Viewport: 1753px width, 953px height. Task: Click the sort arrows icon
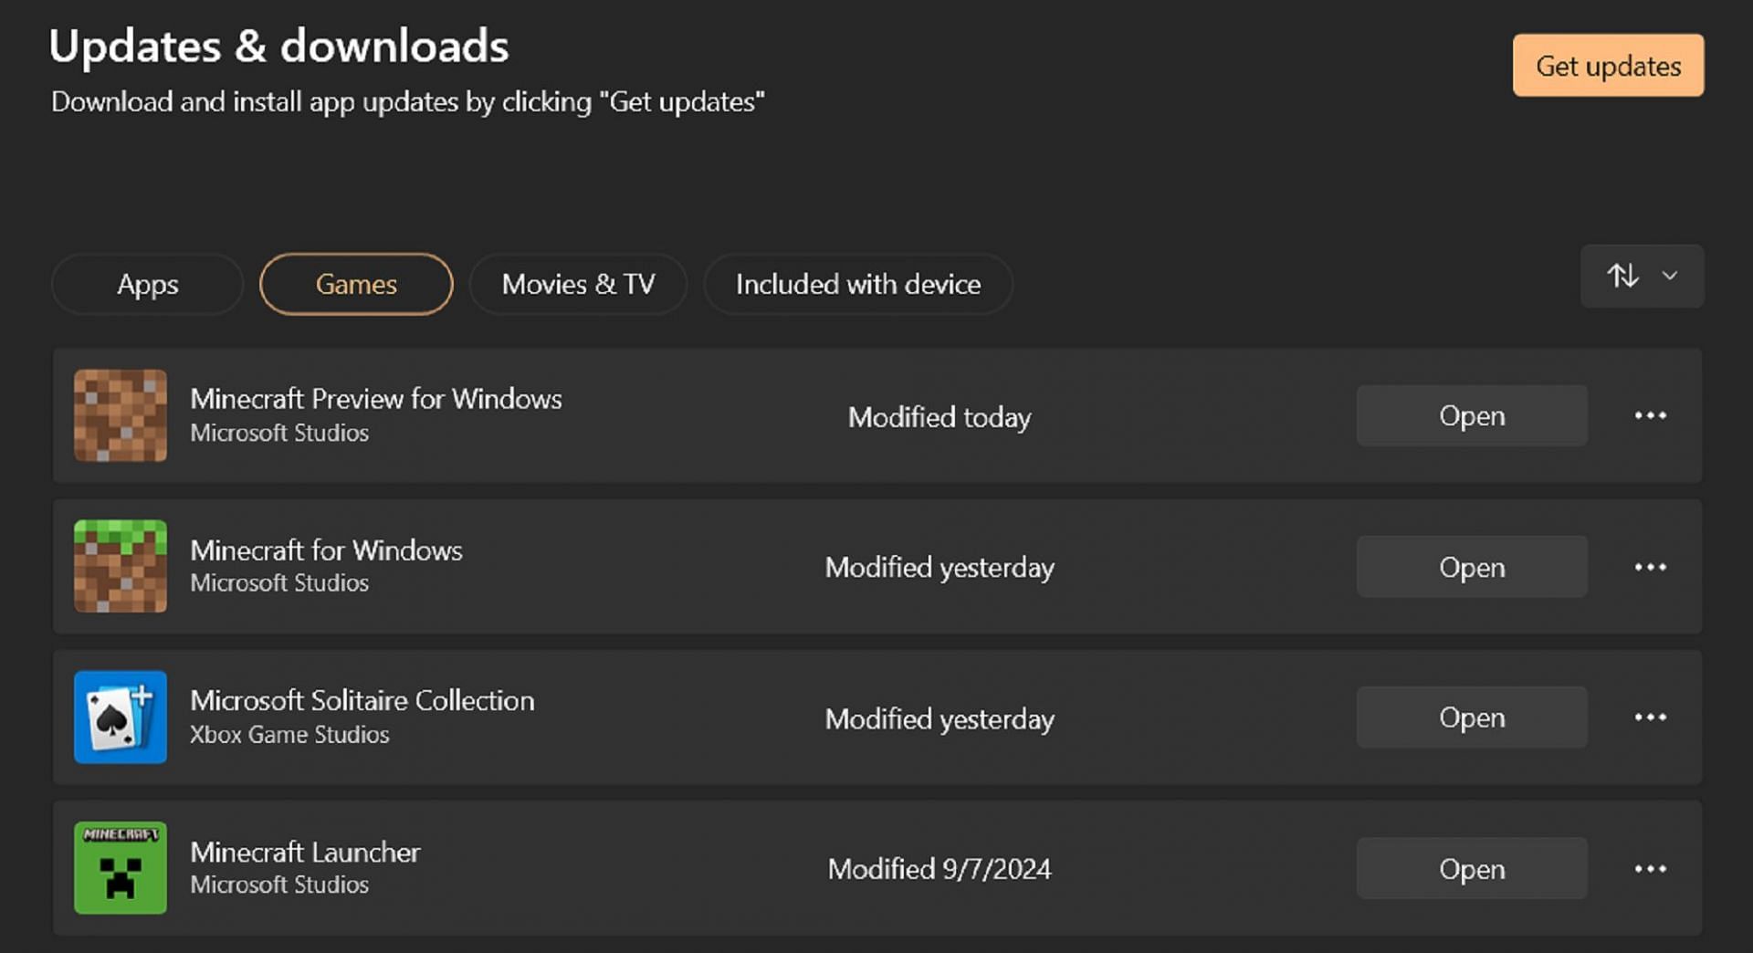[x=1622, y=276]
